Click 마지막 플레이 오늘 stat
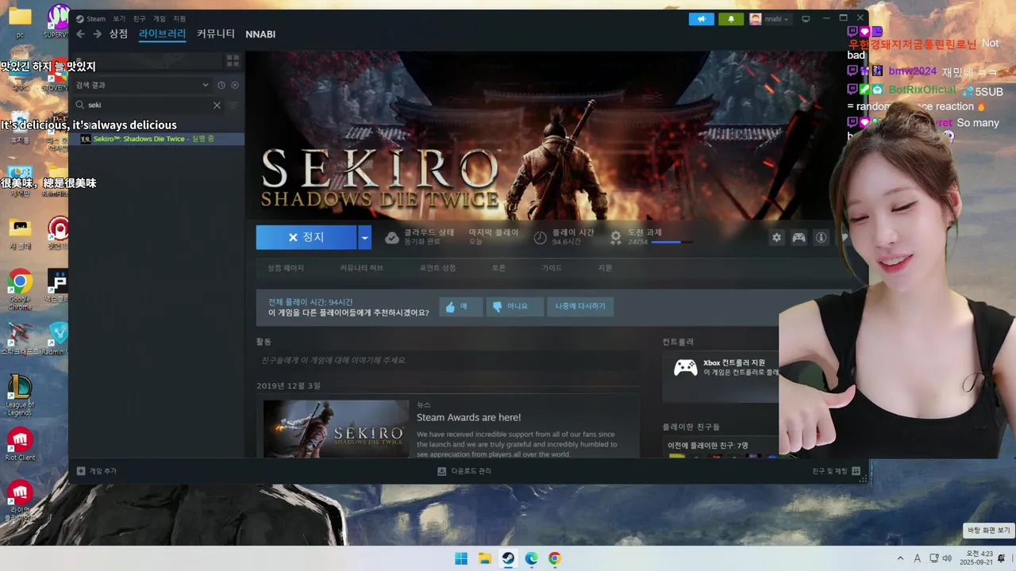 (x=493, y=237)
